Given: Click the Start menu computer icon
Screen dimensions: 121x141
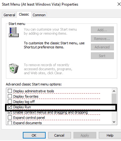Looking at the screenshot, I should click(14, 32).
